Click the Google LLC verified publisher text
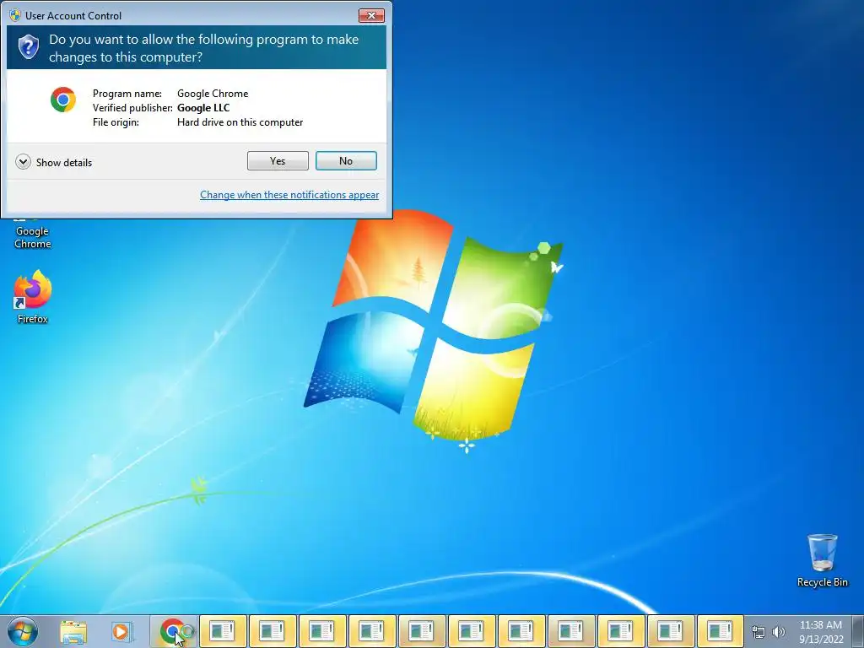864x648 pixels. pyautogui.click(x=203, y=108)
